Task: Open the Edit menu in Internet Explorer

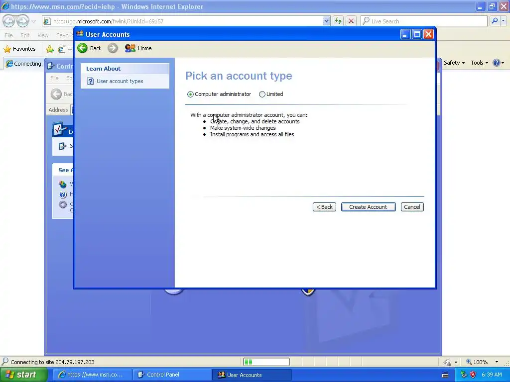Action: click(x=25, y=35)
